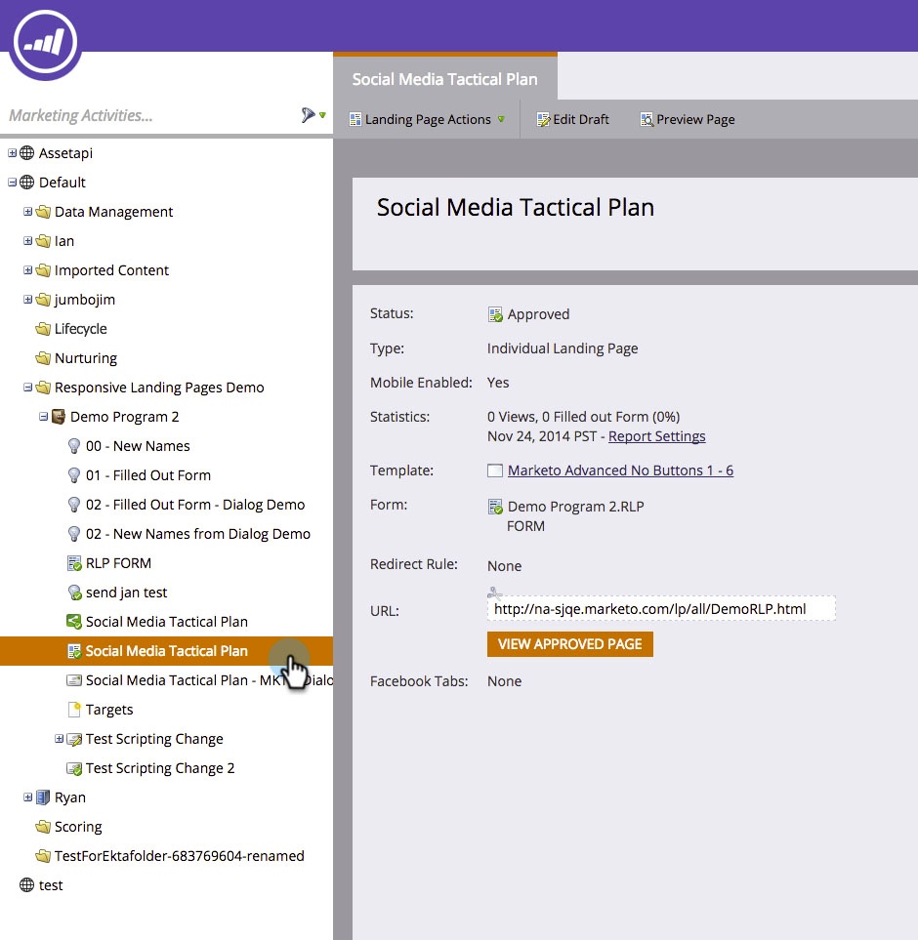The height and width of the screenshot is (940, 918).
Task: Select Social Media Tactical Plan - MKT Dialog item
Action: tap(209, 680)
